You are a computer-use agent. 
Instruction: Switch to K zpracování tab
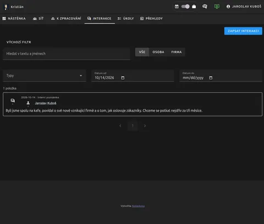point(66,19)
